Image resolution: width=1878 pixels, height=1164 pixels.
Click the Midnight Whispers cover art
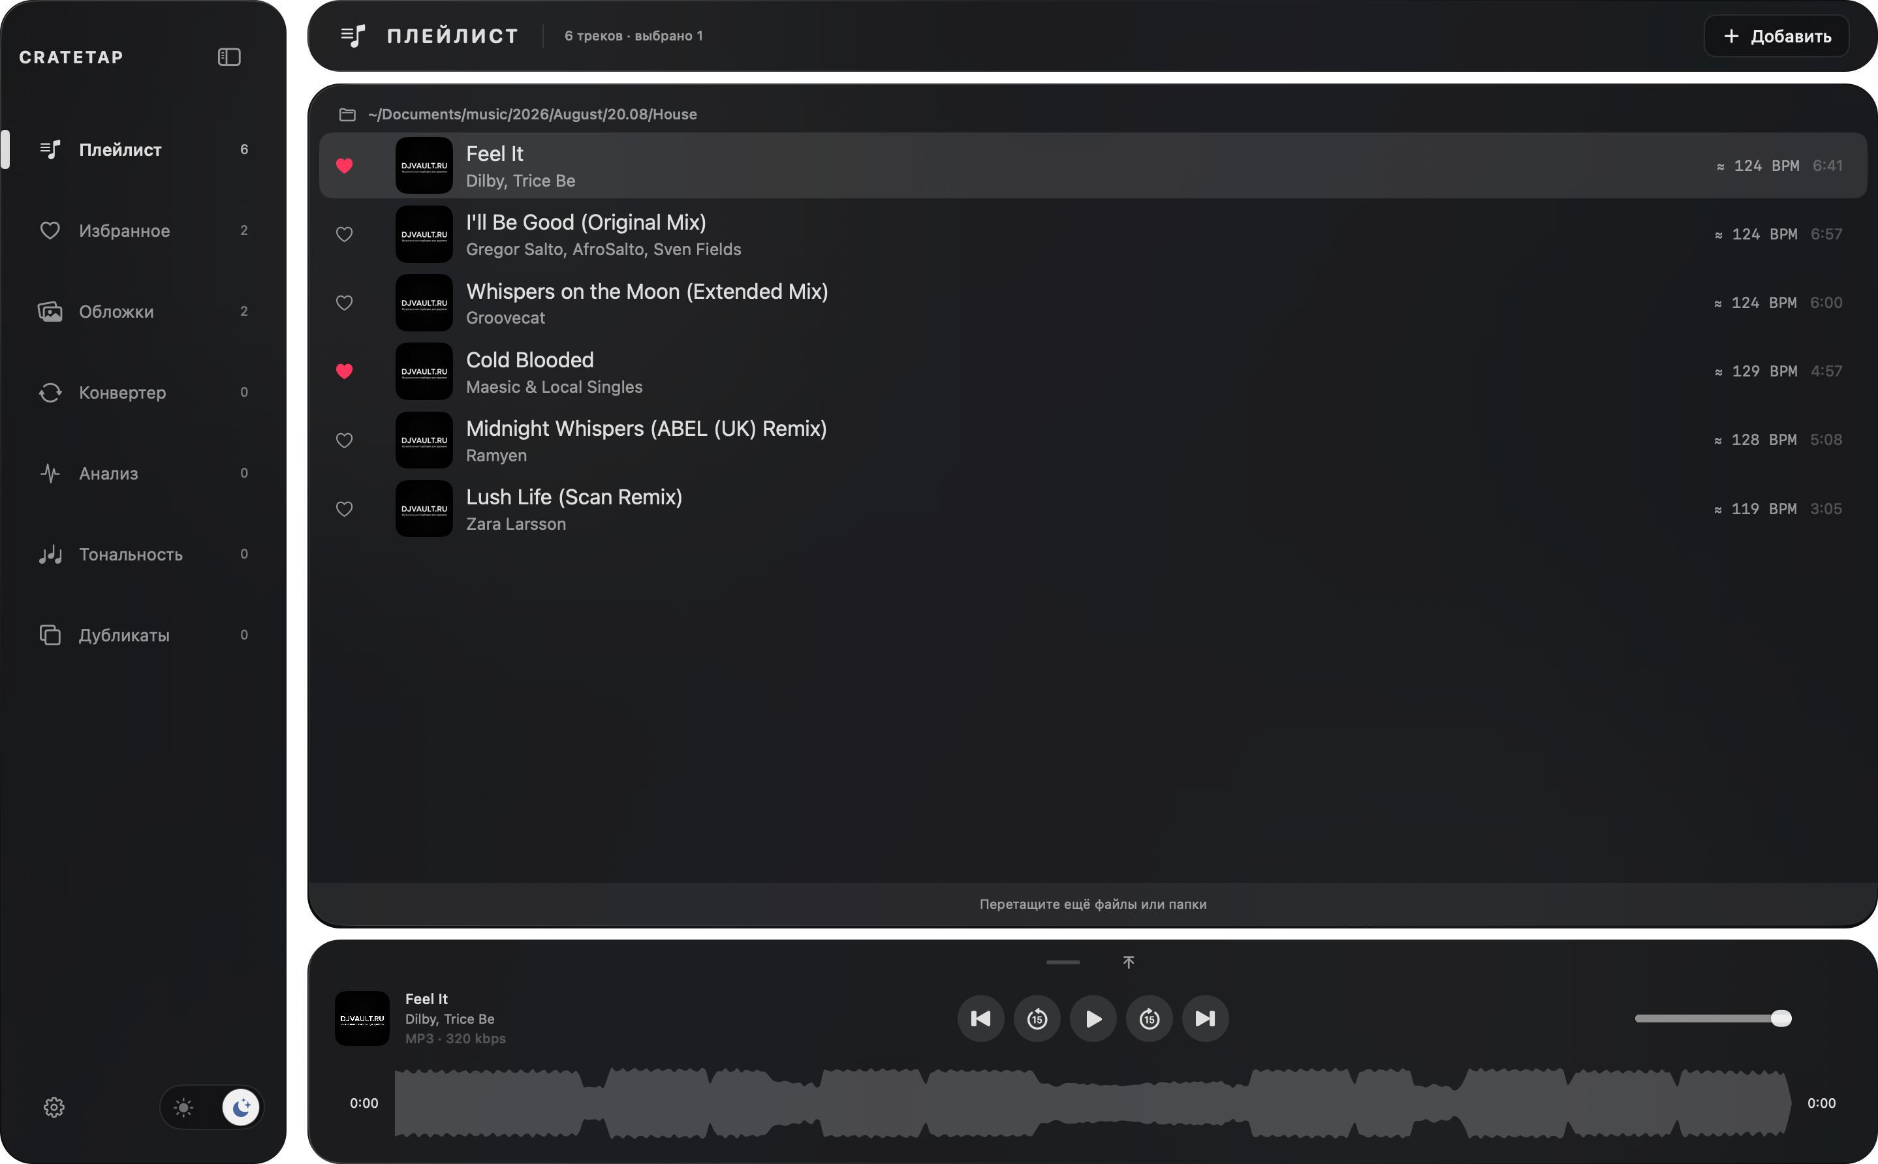tap(424, 440)
